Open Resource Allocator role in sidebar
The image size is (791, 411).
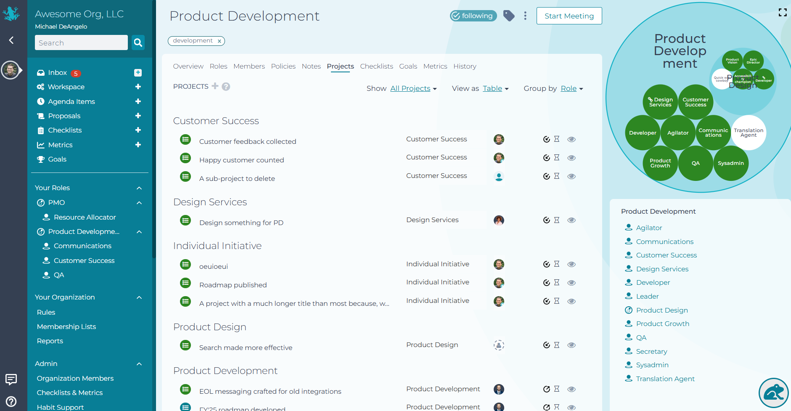(85, 217)
